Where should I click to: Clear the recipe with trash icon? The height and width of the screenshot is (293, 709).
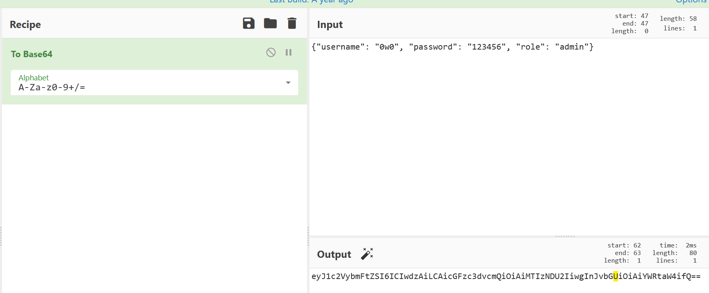[292, 23]
